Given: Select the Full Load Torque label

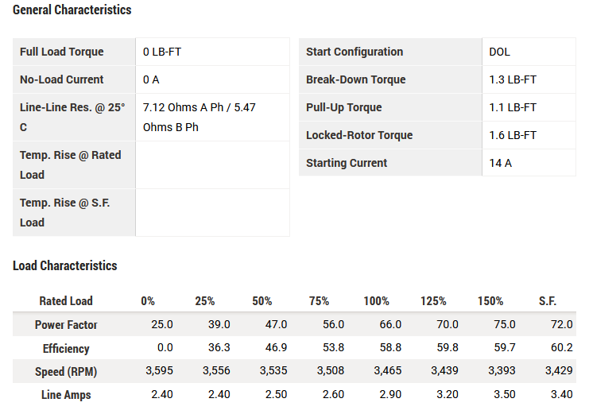Looking at the screenshot, I should (62, 52).
